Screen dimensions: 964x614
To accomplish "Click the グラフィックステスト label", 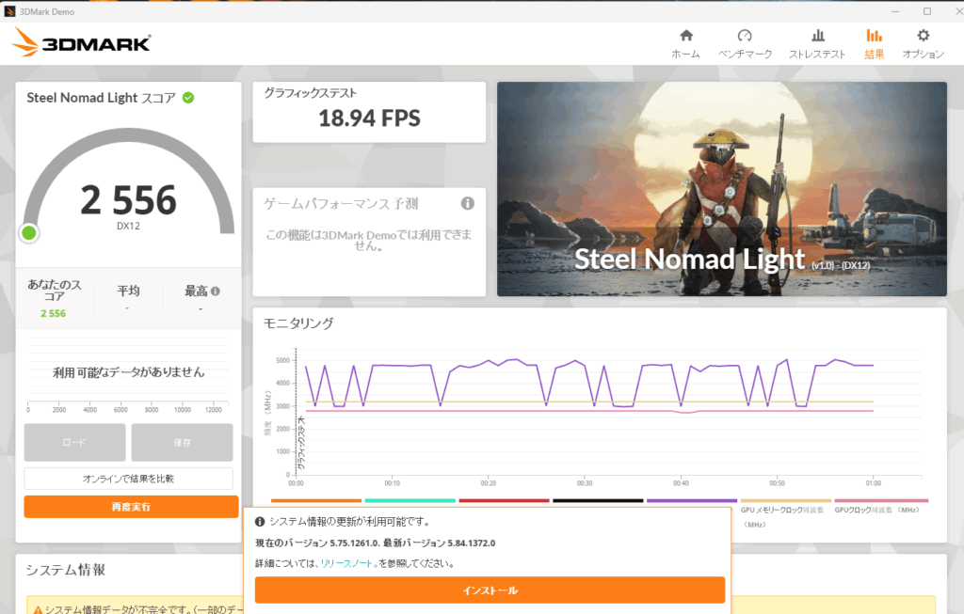I will click(311, 93).
